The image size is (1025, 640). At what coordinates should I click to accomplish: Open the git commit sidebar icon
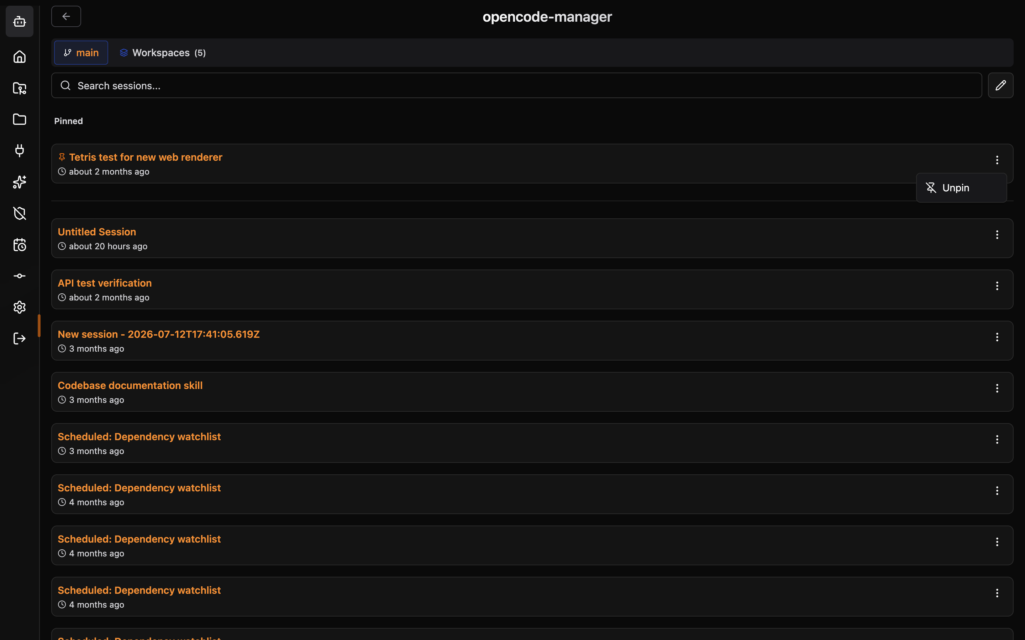[x=20, y=276]
